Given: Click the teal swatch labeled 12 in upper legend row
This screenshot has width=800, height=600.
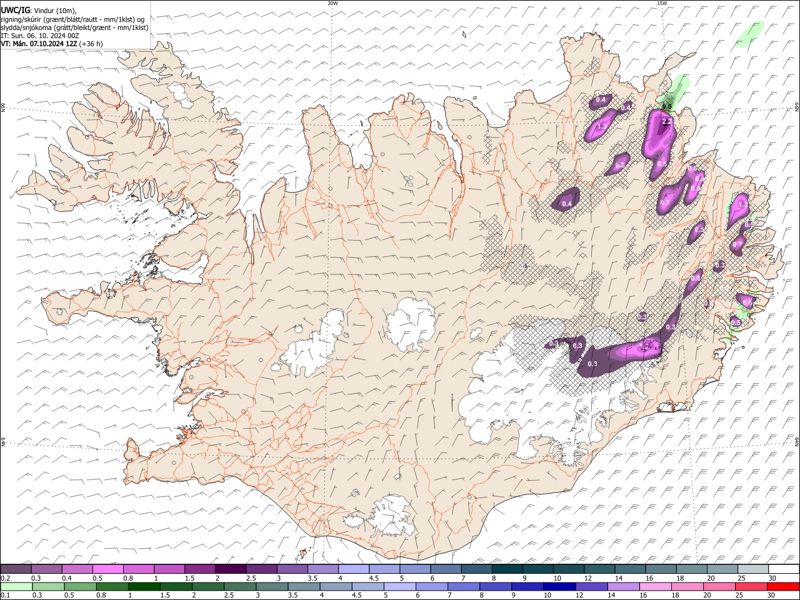Looking at the screenshot, I should pyautogui.click(x=599, y=569).
